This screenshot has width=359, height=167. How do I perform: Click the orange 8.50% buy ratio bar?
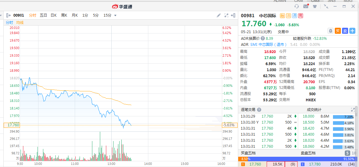click(243, 159)
